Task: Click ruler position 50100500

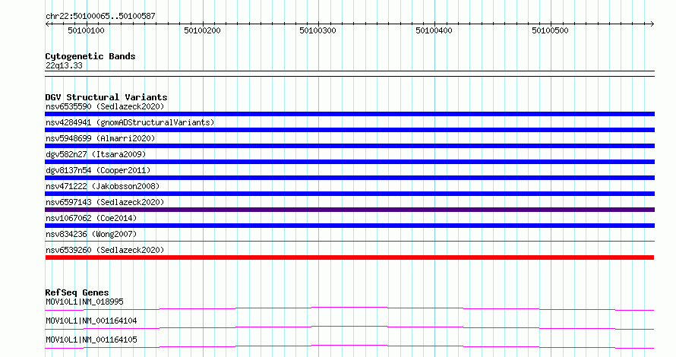Action: click(550, 30)
